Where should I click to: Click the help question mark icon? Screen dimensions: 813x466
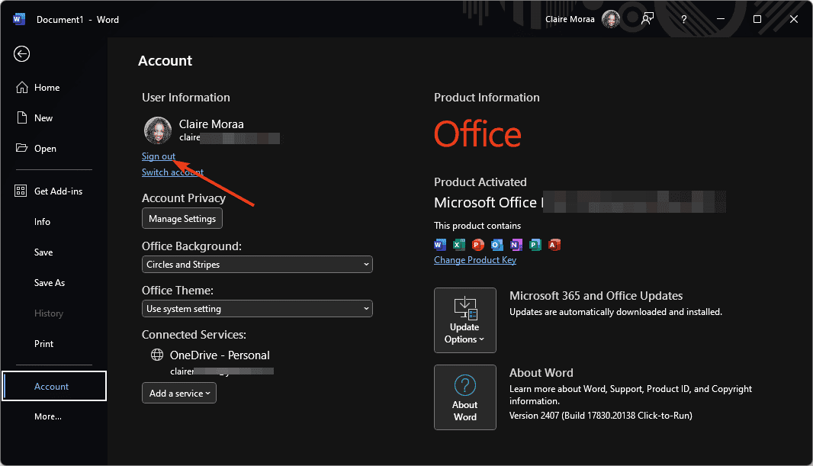(684, 19)
